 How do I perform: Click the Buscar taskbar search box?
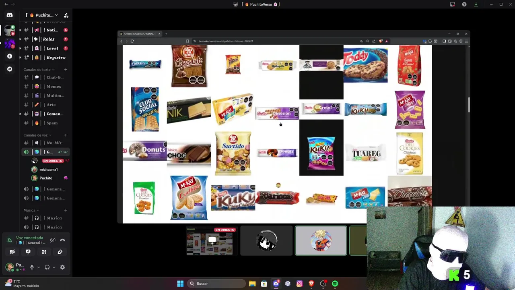coord(216,284)
